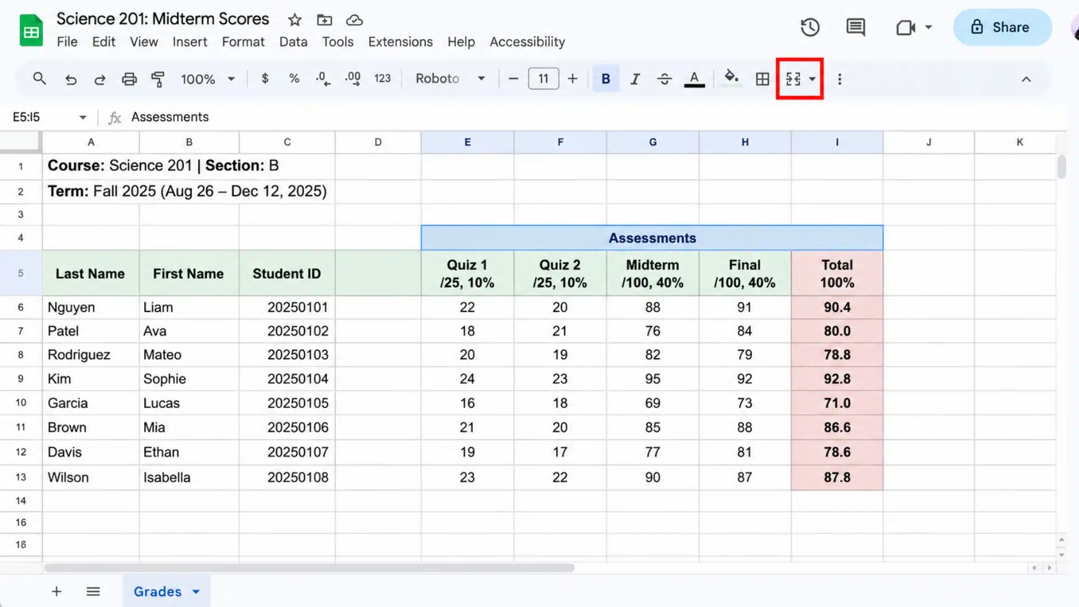The height and width of the screenshot is (607, 1079).
Task: Decrease font size with minus button
Action: [x=513, y=79]
